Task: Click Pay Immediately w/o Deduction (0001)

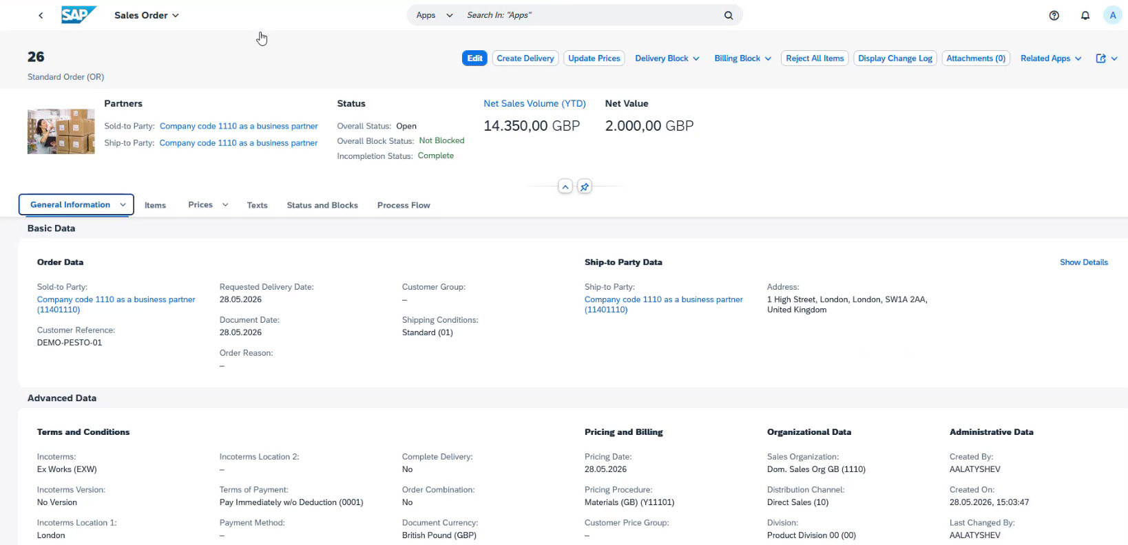Action: point(291,502)
